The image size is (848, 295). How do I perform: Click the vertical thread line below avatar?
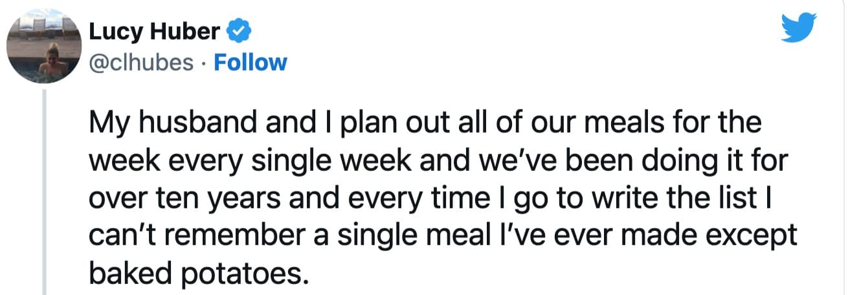(44, 194)
